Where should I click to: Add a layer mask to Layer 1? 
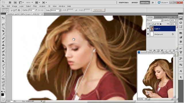(x=158, y=50)
